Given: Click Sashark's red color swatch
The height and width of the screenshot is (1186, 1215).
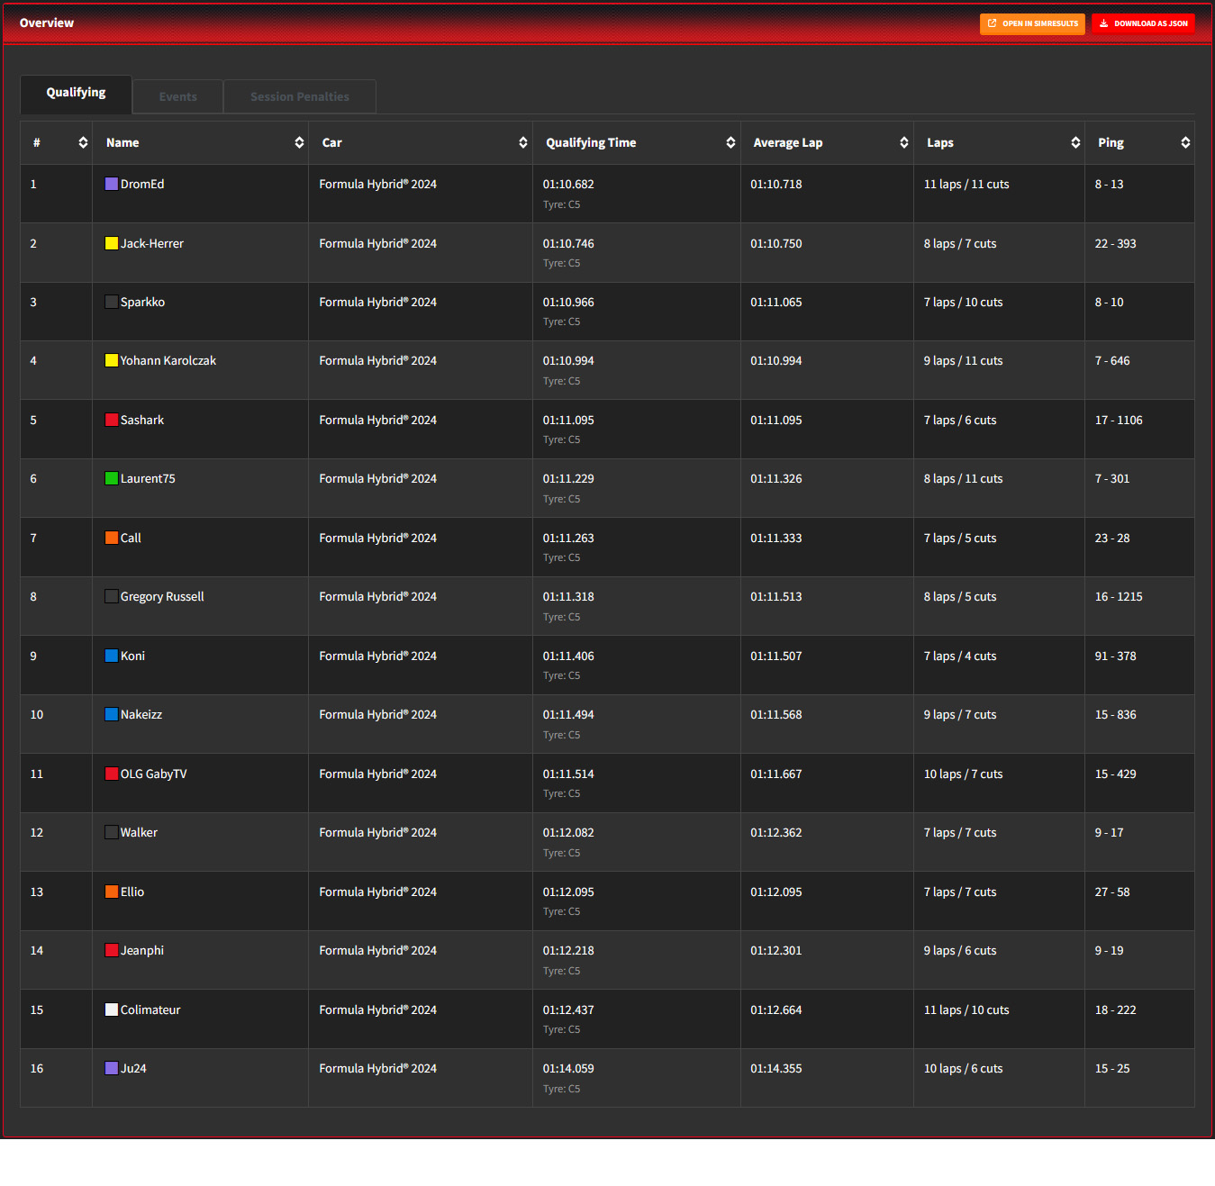Looking at the screenshot, I should 112,420.
